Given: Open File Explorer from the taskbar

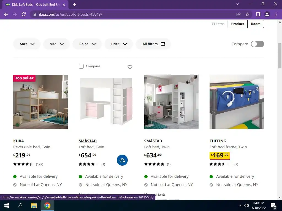Looking at the screenshot, I should click(34, 206).
